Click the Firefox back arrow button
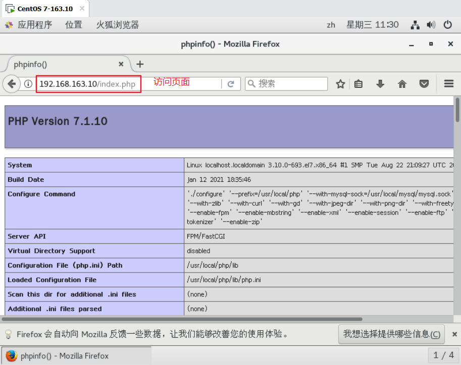 tap(12, 84)
